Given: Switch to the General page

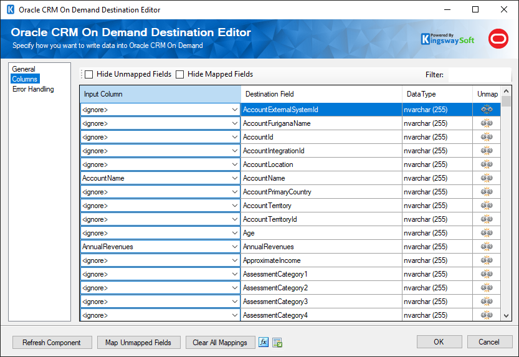Looking at the screenshot, I should pyautogui.click(x=24, y=69).
